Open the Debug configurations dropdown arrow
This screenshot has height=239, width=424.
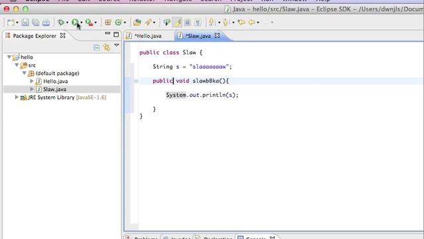(67, 23)
